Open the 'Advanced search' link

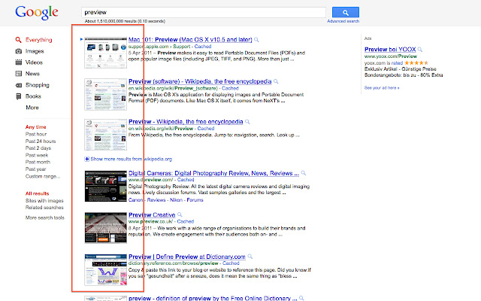point(343,22)
